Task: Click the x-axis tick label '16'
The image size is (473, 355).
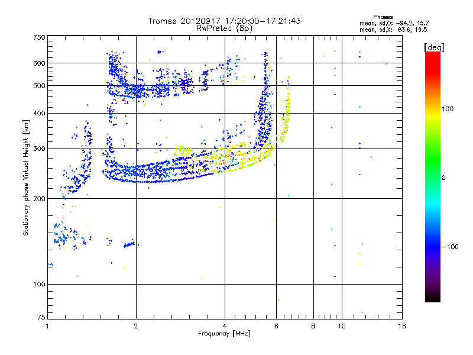Action: (402, 326)
